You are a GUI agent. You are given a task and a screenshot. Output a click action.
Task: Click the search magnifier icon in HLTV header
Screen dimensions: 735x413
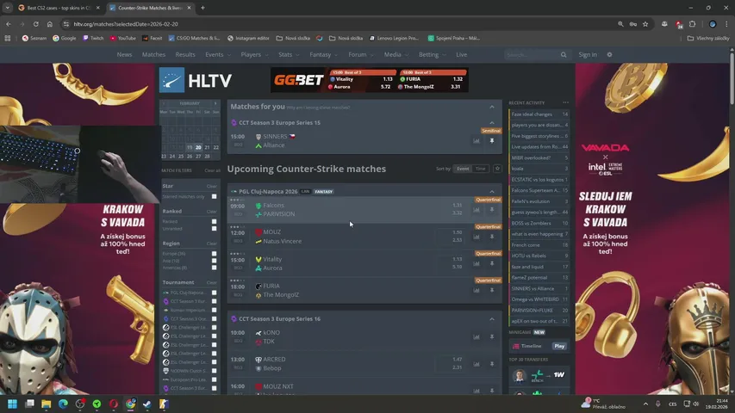[564, 55]
